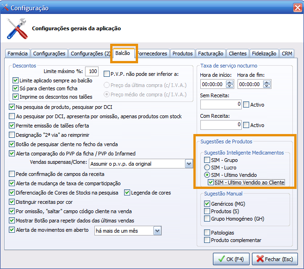Open the Fornecedores tab
This screenshot has width=304, height=269.
[152, 54]
